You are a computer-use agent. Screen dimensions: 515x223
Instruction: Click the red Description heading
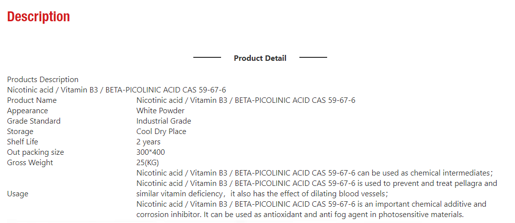(x=38, y=17)
